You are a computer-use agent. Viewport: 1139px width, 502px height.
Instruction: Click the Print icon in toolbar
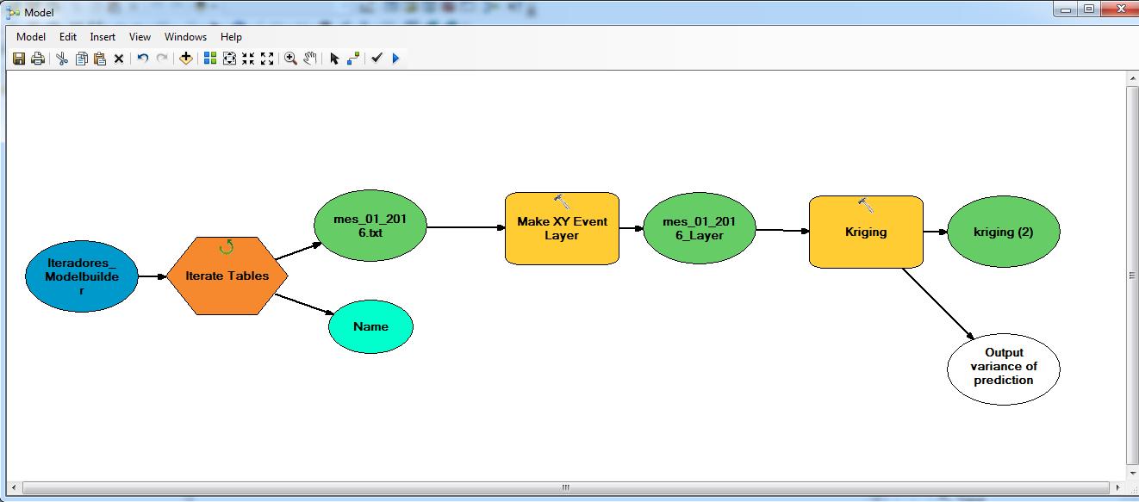point(38,59)
